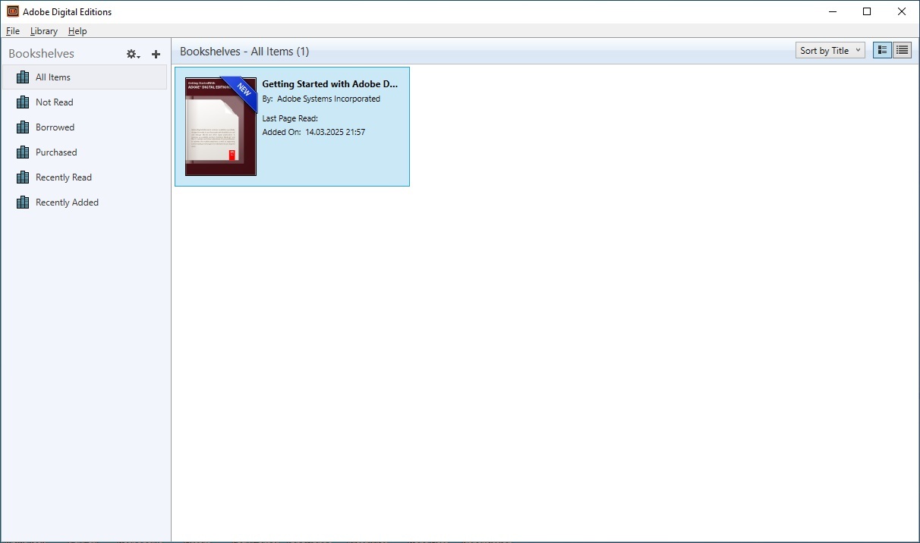
Task: Select the Recently Added bookshelf label
Action: pos(67,202)
